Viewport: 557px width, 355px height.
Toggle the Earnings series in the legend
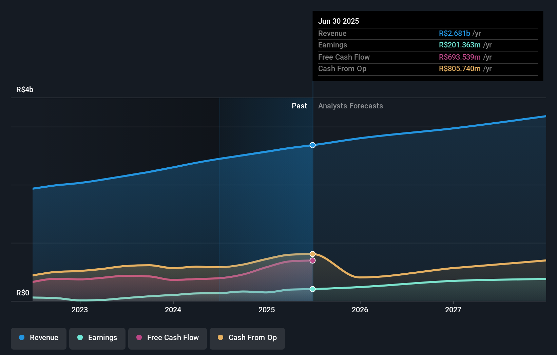(x=97, y=338)
